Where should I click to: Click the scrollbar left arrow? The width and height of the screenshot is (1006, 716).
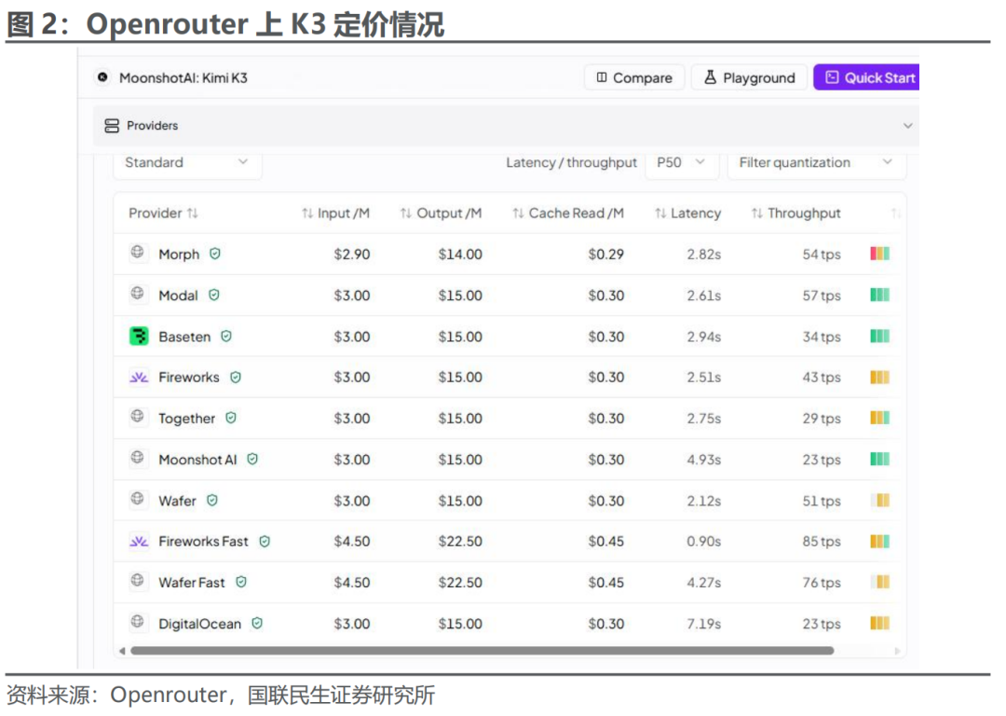click(122, 651)
